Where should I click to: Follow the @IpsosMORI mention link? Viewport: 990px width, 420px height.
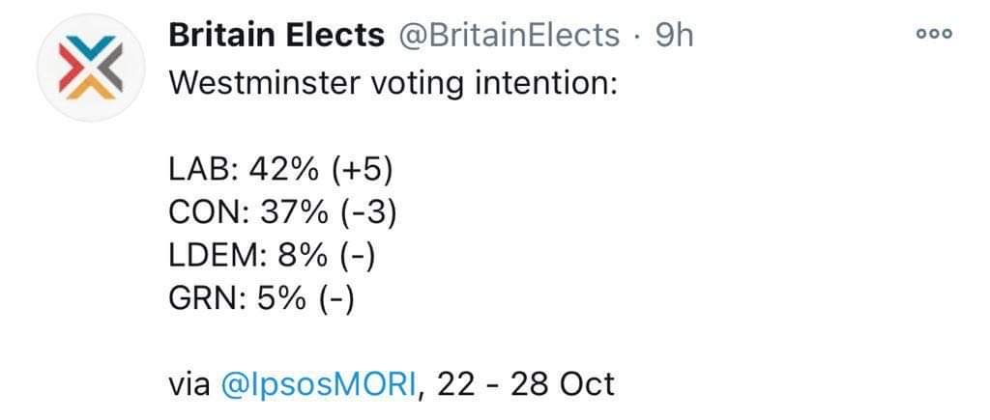pos(318,384)
